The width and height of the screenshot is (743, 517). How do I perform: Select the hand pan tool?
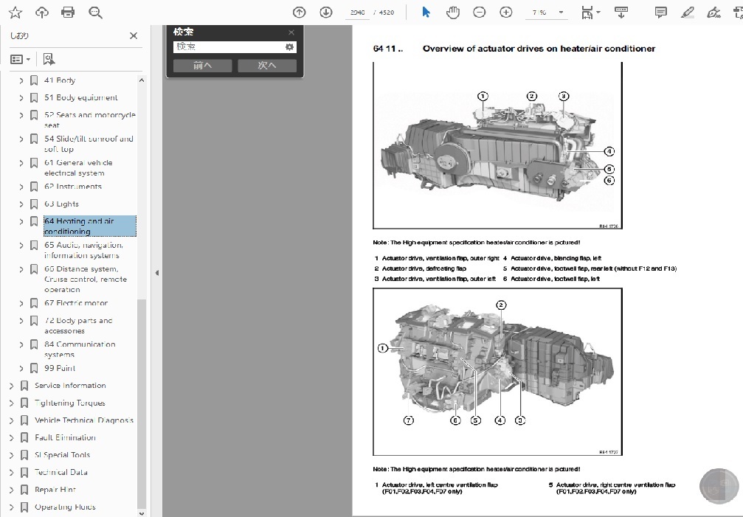pos(452,13)
